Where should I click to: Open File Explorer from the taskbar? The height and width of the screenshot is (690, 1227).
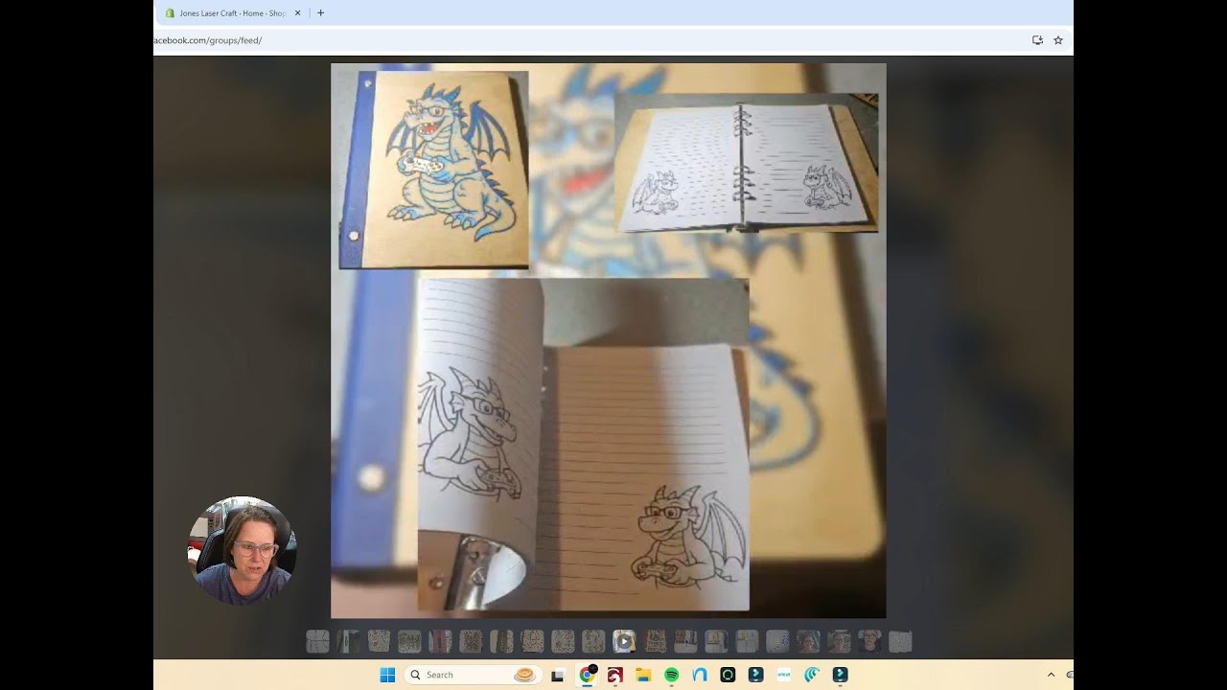coord(643,675)
